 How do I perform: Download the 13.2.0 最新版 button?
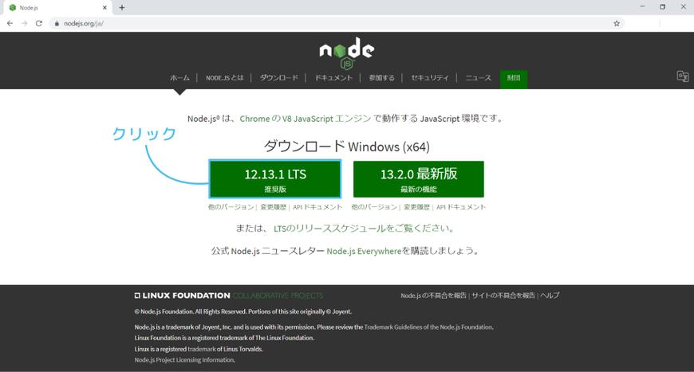tap(418, 179)
